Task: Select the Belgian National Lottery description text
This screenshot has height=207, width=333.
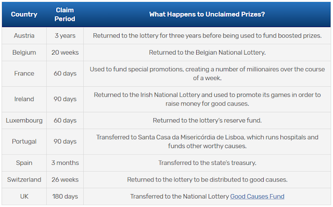Action: 207,53
